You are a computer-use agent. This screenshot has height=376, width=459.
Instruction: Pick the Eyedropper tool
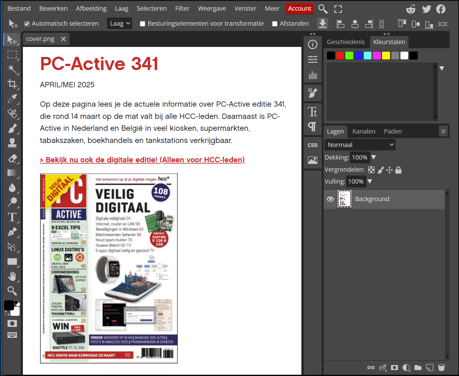(12, 99)
